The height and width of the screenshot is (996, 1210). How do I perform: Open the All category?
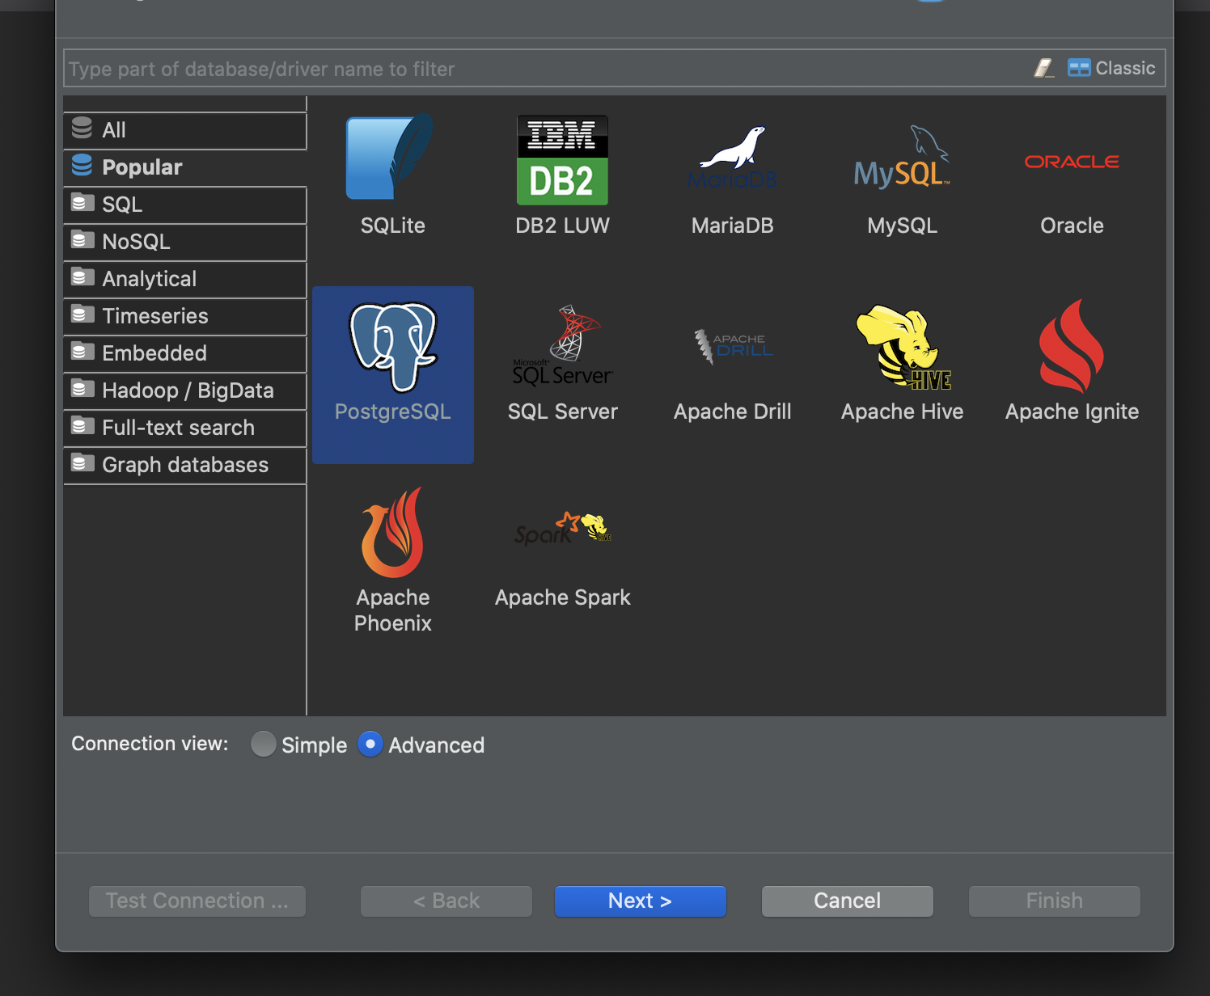185,130
